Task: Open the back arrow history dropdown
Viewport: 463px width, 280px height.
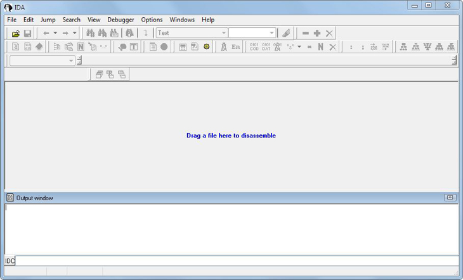Action: (x=55, y=33)
